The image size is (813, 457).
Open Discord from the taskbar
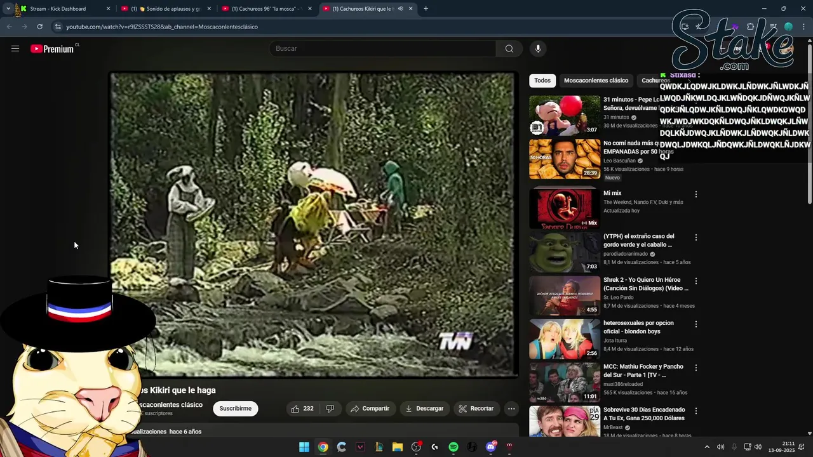490,447
